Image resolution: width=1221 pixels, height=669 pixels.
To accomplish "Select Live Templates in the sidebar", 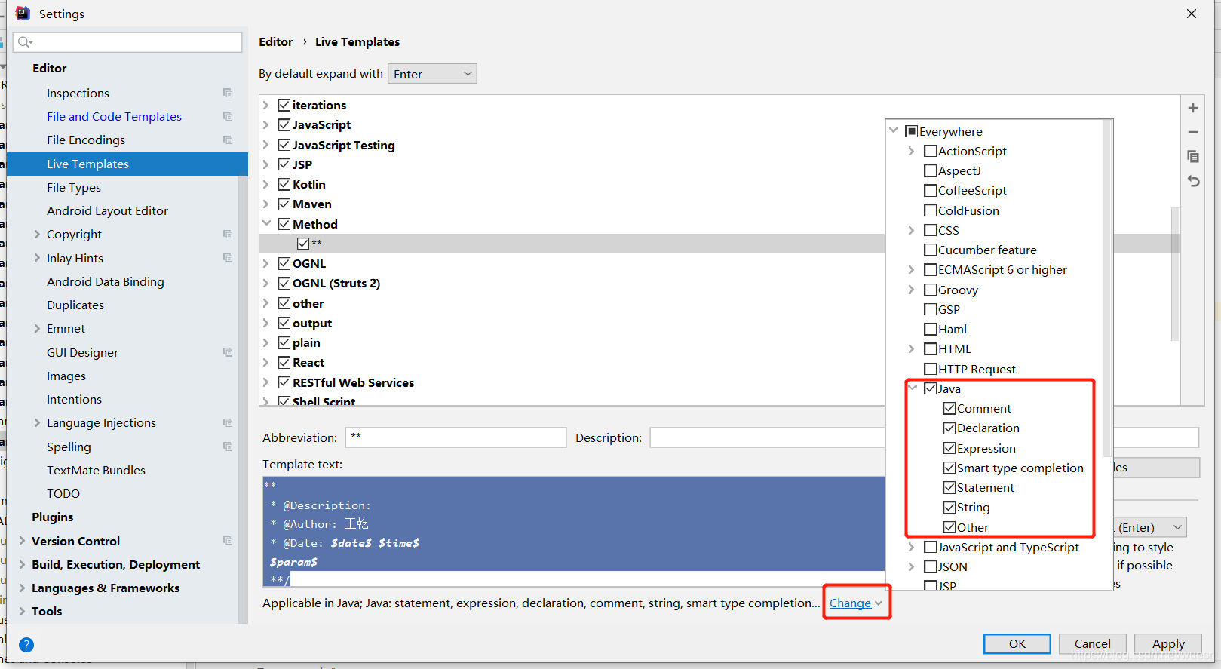I will point(127,164).
